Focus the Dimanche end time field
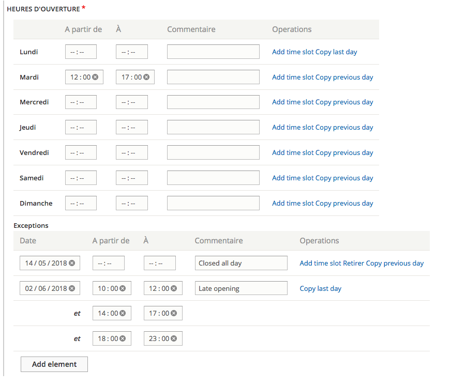The width and height of the screenshot is (451, 387). coord(132,203)
